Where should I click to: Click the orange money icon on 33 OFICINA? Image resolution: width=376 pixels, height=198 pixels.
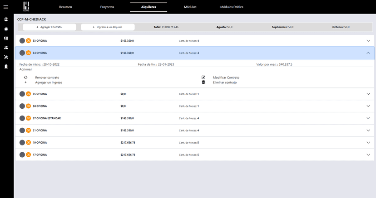(x=28, y=41)
